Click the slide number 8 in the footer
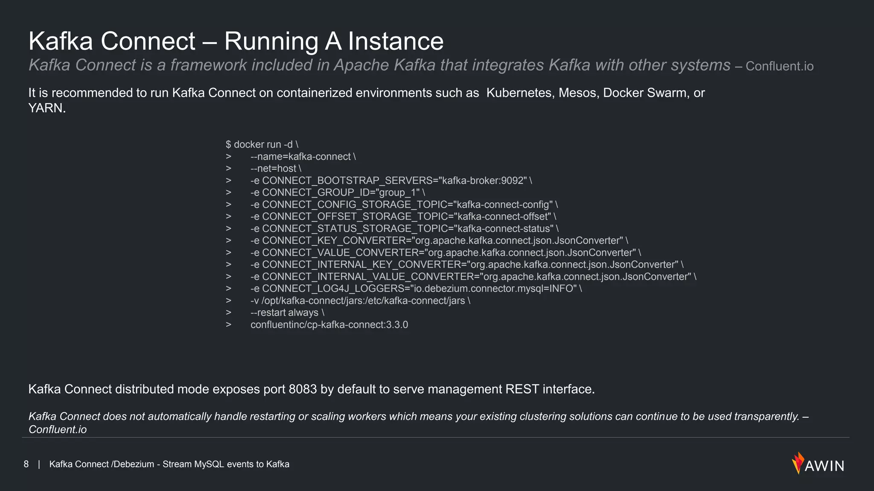The height and width of the screenshot is (491, 874). pos(26,464)
